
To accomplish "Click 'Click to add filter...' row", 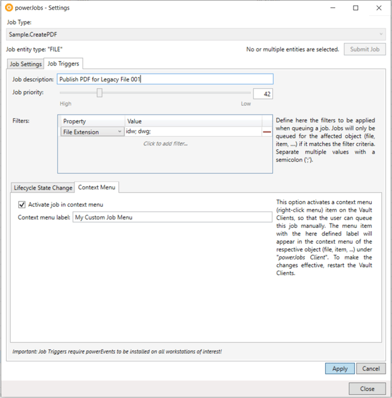I will pyautogui.click(x=165, y=144).
